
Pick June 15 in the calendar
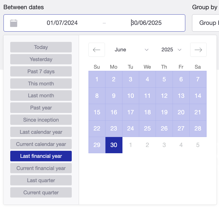97,112
